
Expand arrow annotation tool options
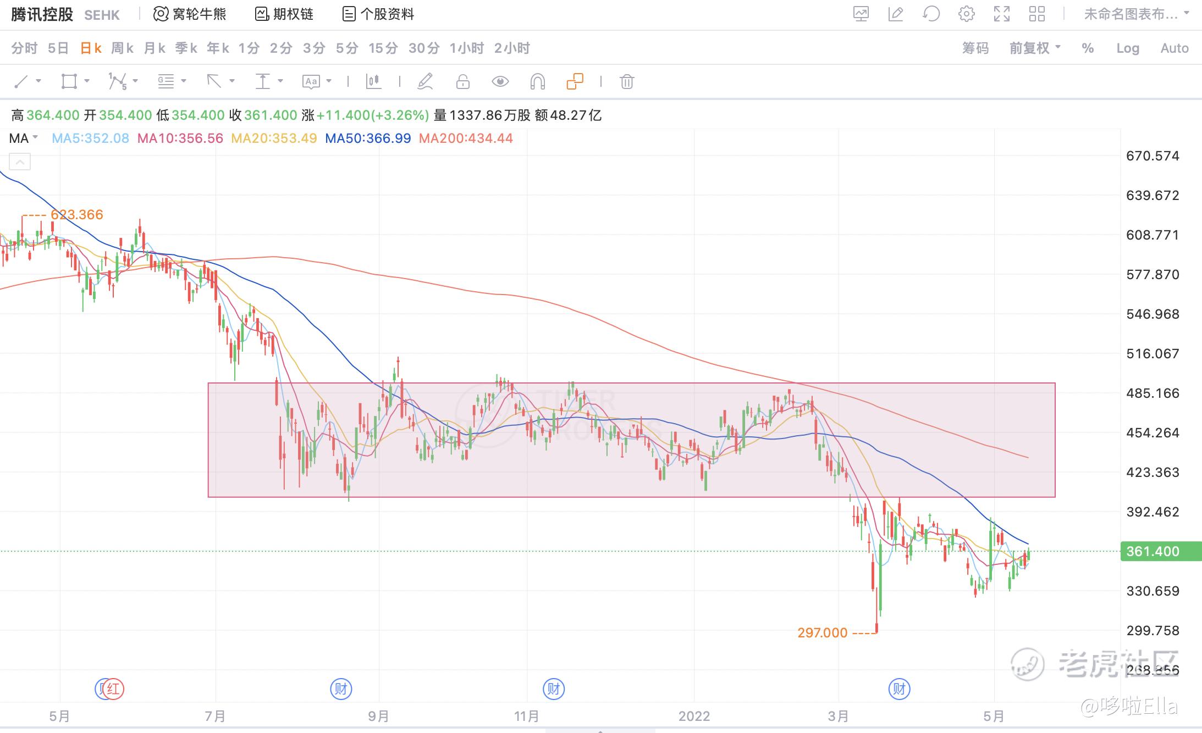click(232, 81)
